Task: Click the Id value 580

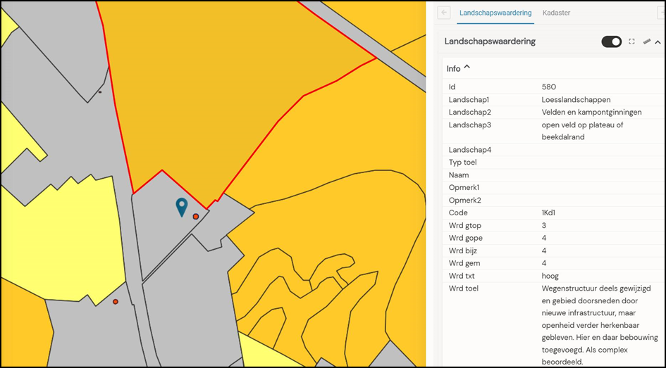Action: point(549,87)
